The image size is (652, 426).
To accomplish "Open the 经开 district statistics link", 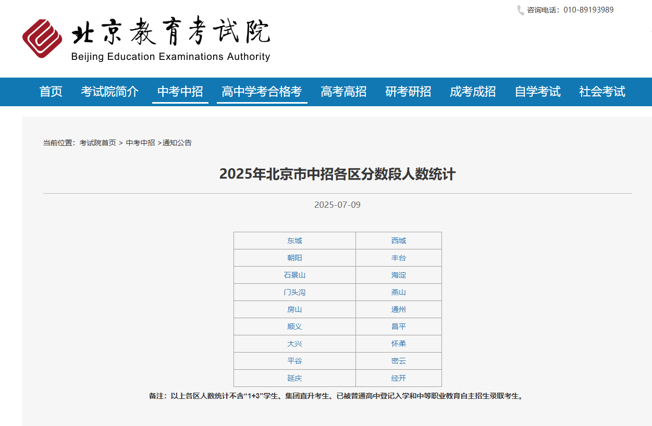I will 399,378.
